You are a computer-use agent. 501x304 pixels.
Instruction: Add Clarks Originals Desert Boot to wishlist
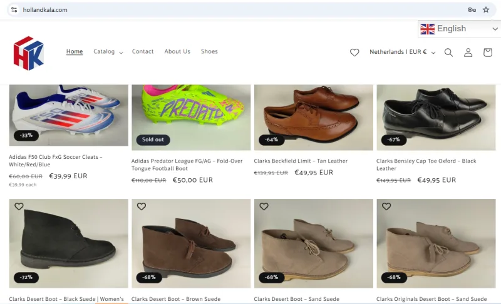tap(386, 206)
